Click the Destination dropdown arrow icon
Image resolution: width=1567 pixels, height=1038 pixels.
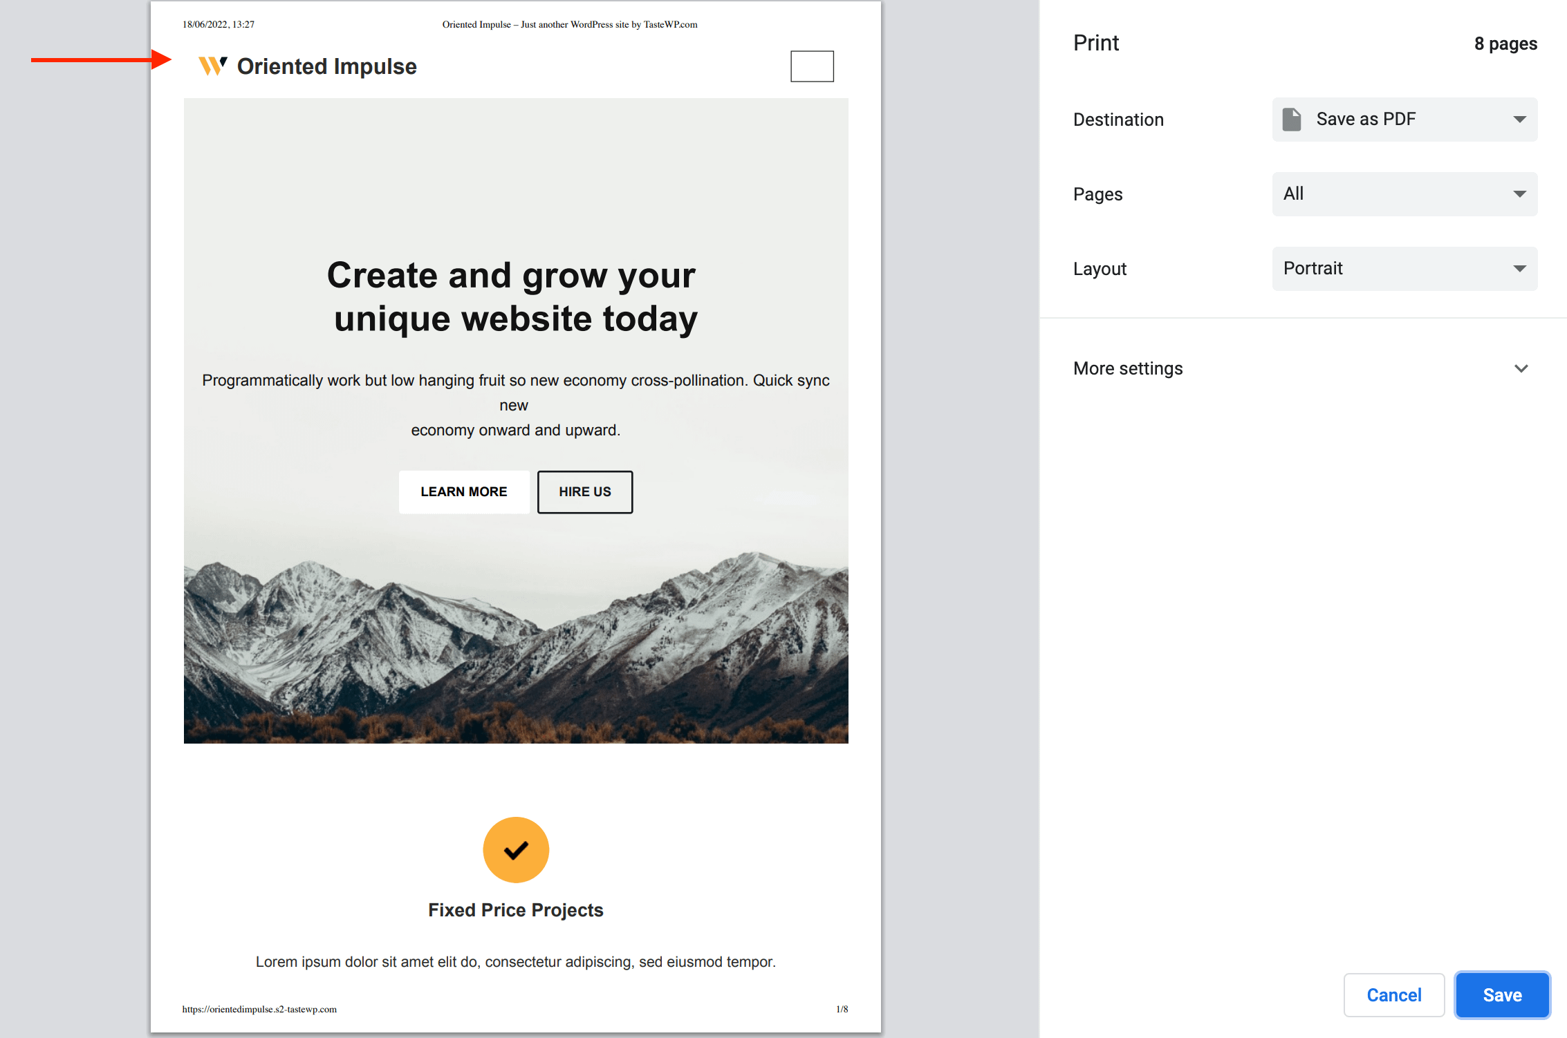point(1519,120)
